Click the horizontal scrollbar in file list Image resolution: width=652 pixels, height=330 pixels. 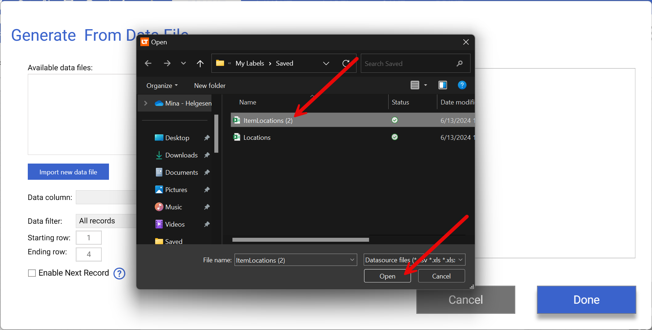tap(300, 240)
